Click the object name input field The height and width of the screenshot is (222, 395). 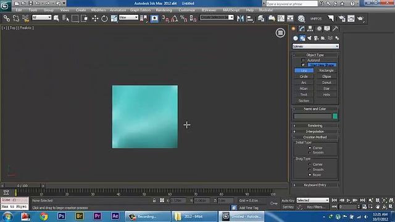(312, 116)
